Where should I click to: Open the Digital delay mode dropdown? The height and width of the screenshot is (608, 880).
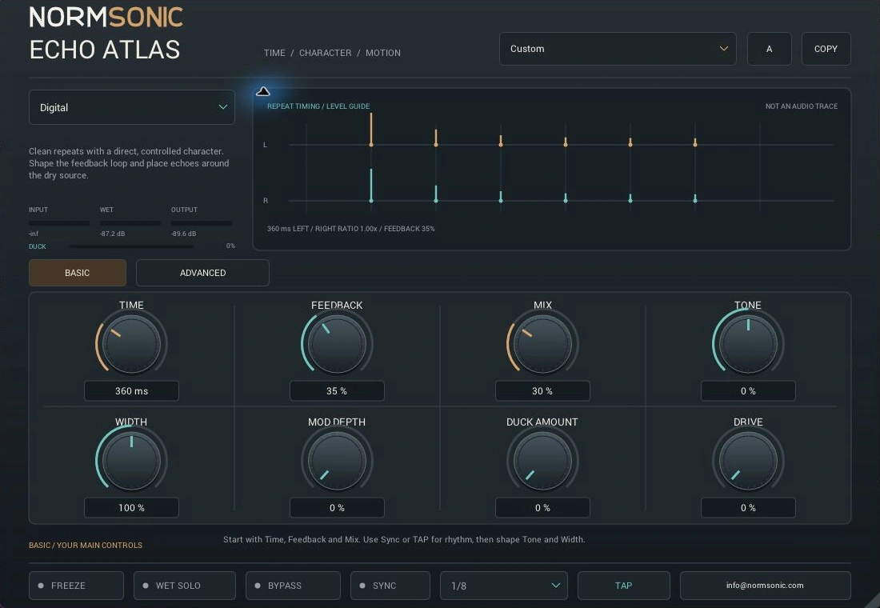point(132,107)
